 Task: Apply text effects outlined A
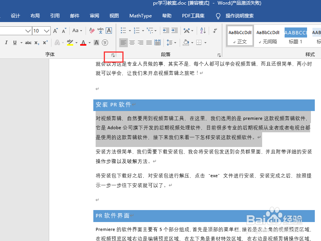pos(57,43)
